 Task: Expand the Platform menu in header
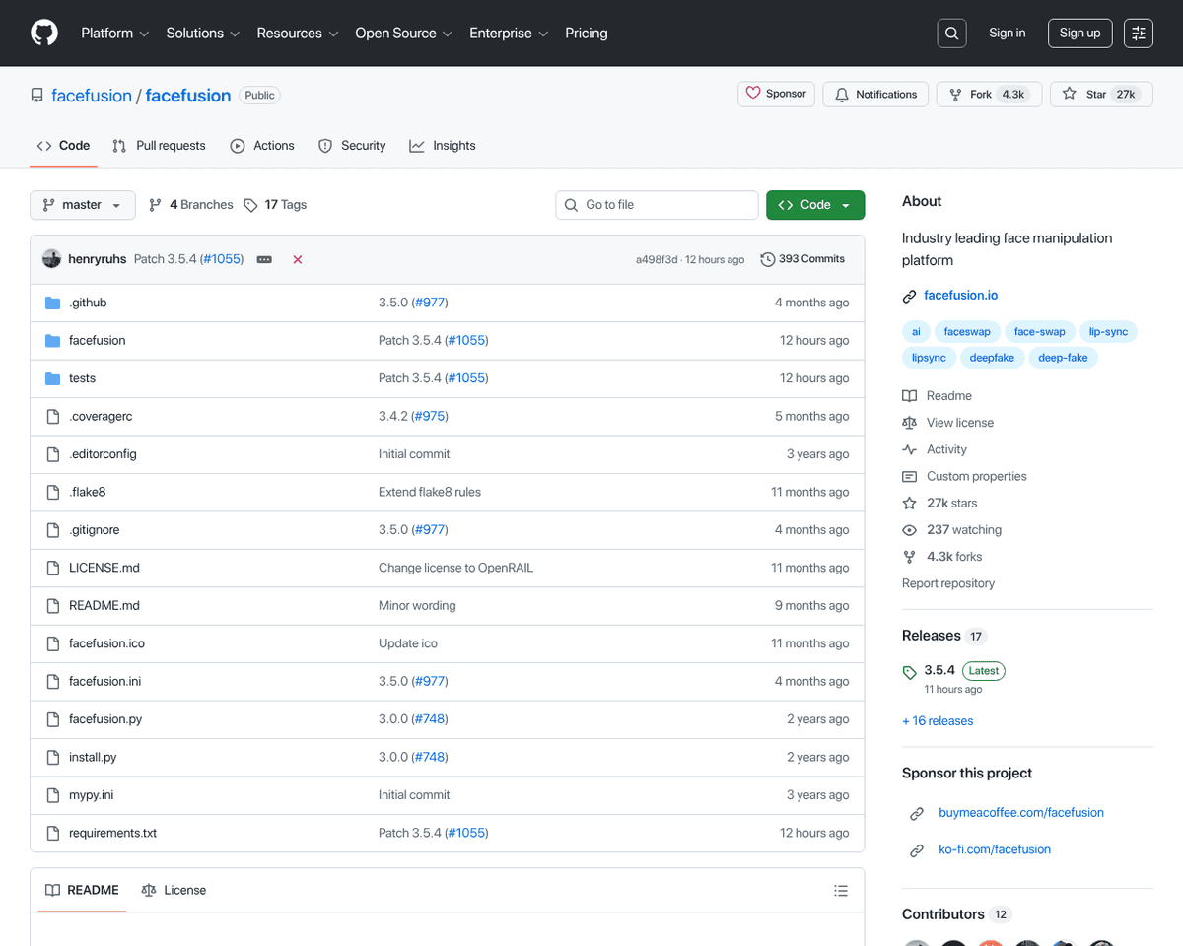pyautogui.click(x=114, y=34)
